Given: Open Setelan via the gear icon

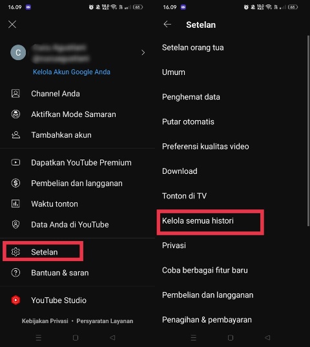Looking at the screenshot, I should tap(15, 252).
